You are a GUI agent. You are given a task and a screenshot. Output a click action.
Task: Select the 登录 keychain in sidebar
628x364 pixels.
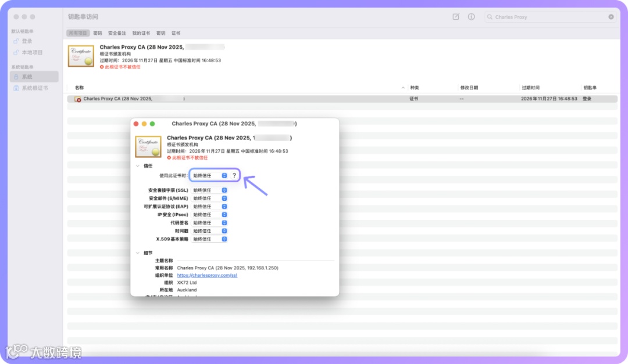click(27, 41)
